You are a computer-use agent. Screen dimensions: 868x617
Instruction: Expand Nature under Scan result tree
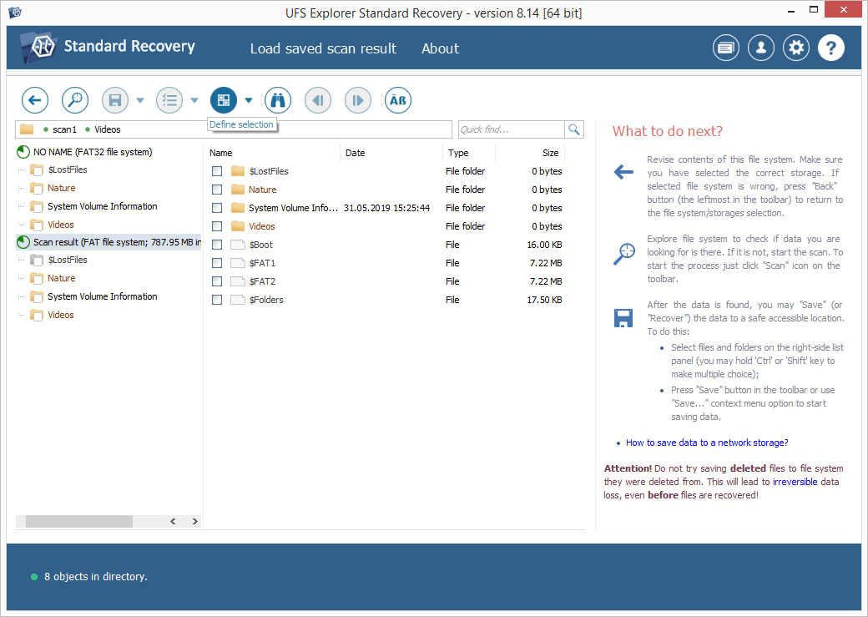21,278
